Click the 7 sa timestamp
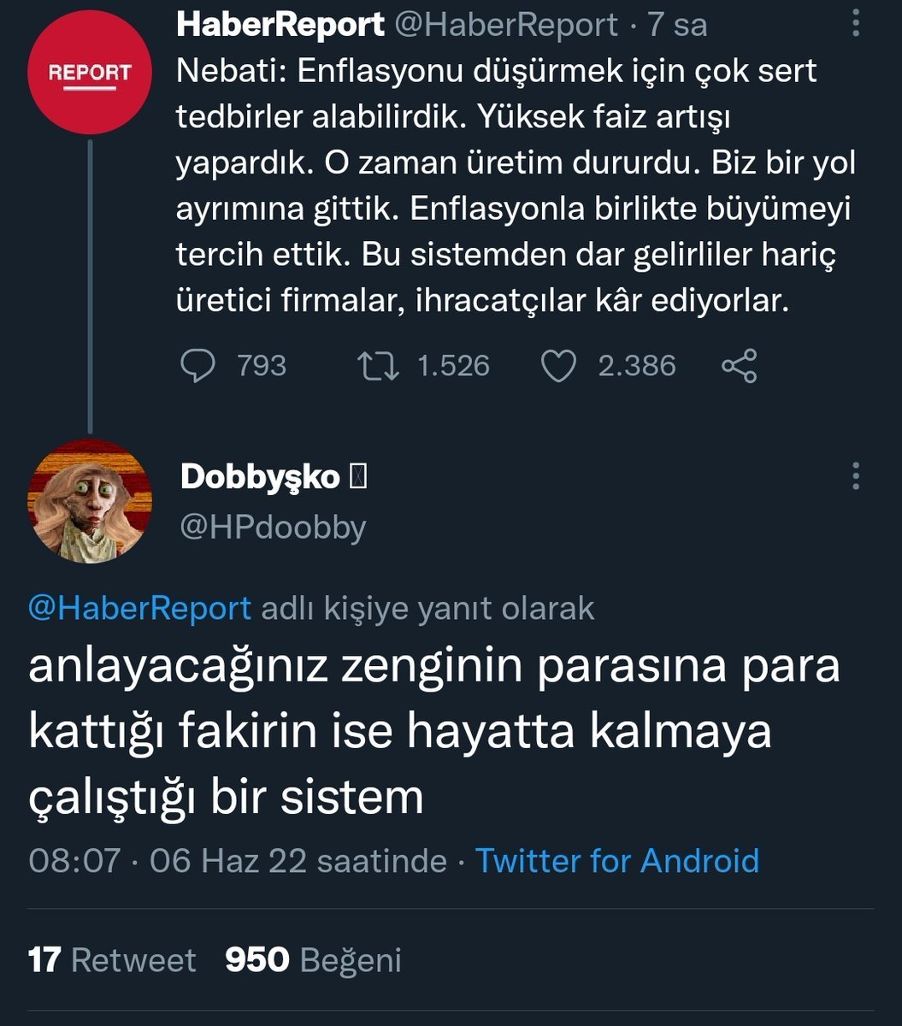This screenshot has height=1026, width=902. tap(677, 25)
